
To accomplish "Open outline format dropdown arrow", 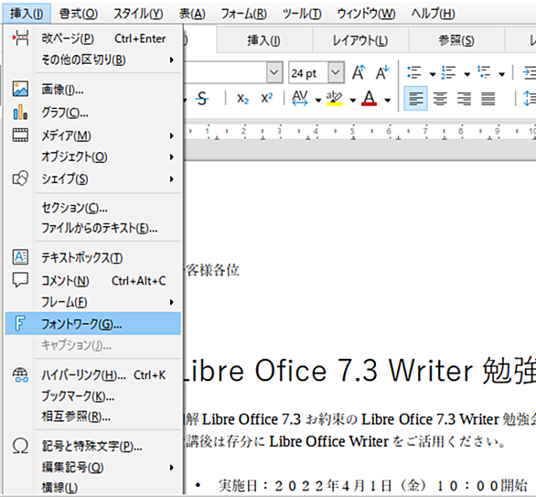I will 502,74.
